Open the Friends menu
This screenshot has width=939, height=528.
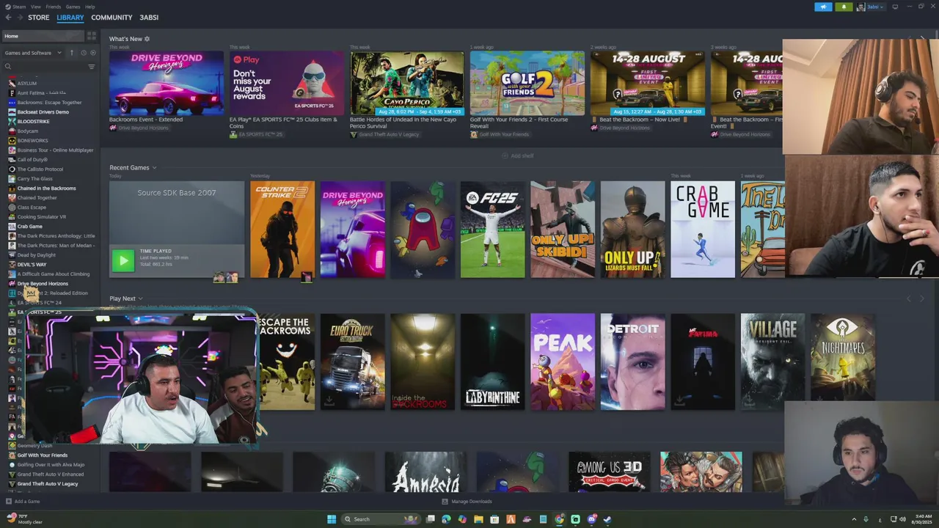point(54,7)
